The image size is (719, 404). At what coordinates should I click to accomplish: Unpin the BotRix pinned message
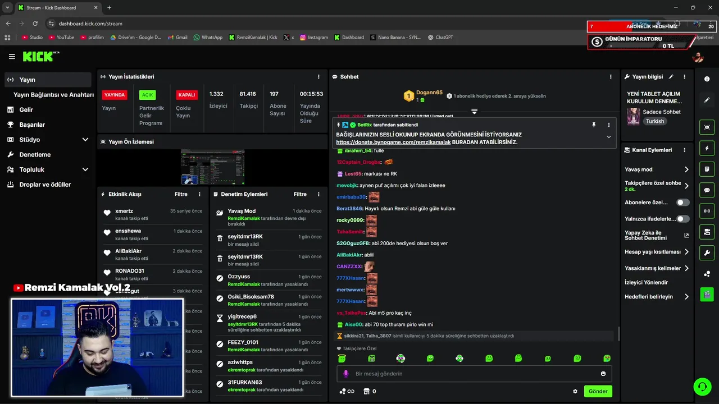click(x=594, y=125)
